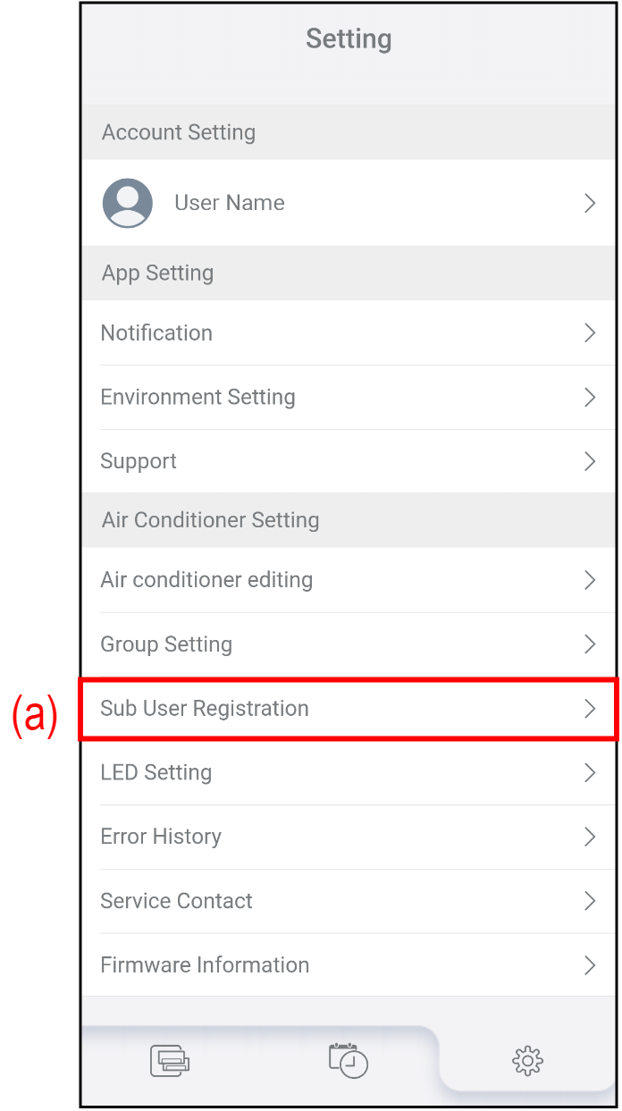Image resolution: width=622 pixels, height=1111 pixels.
Task: Select the settings gear tab icon
Action: pos(527,1061)
